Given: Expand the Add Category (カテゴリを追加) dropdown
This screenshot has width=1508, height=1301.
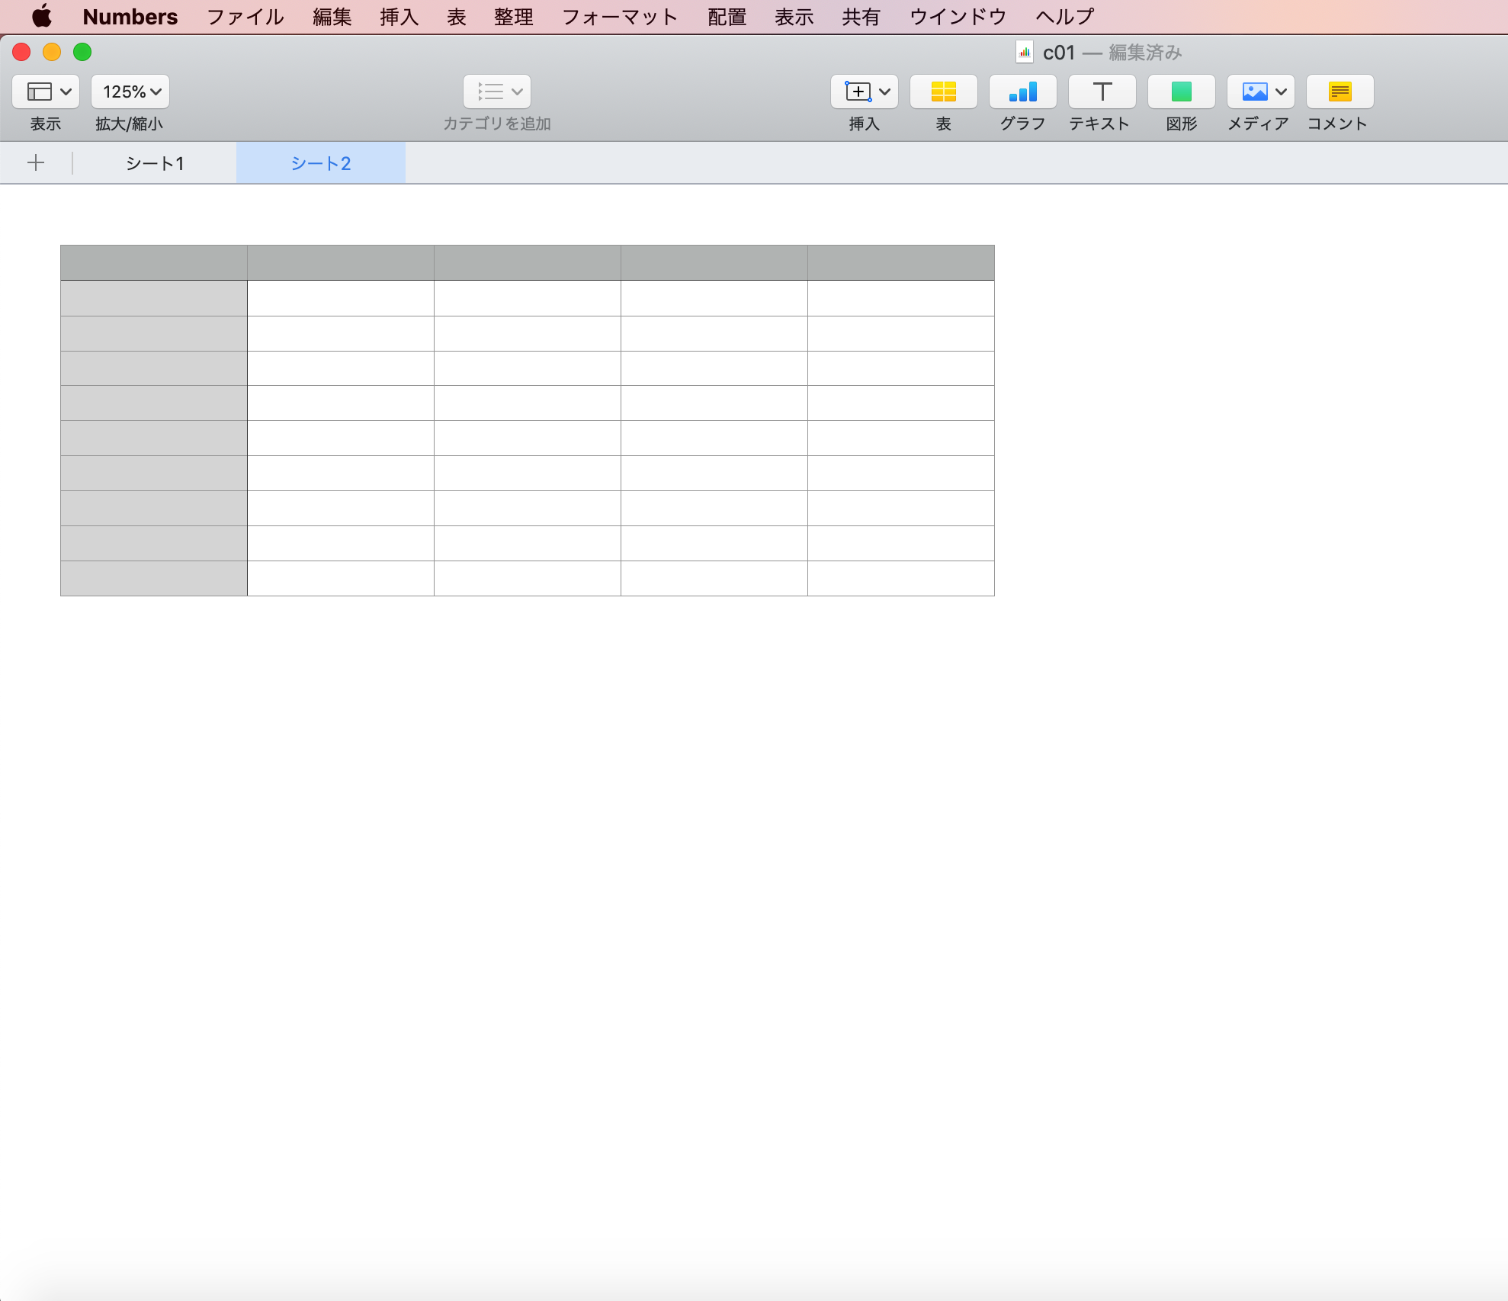Looking at the screenshot, I should tap(497, 92).
